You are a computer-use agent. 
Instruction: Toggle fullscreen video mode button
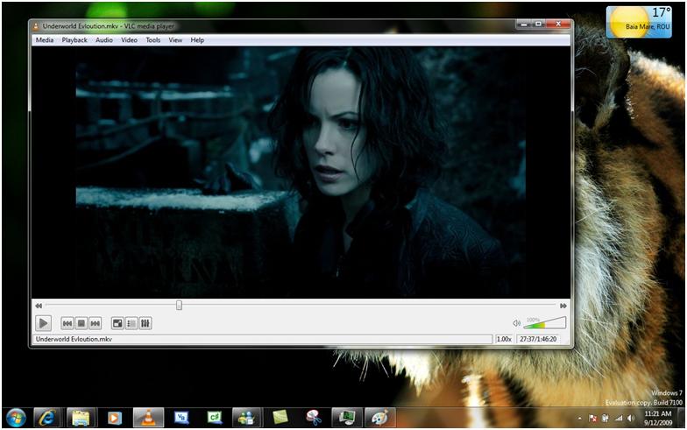tap(117, 323)
